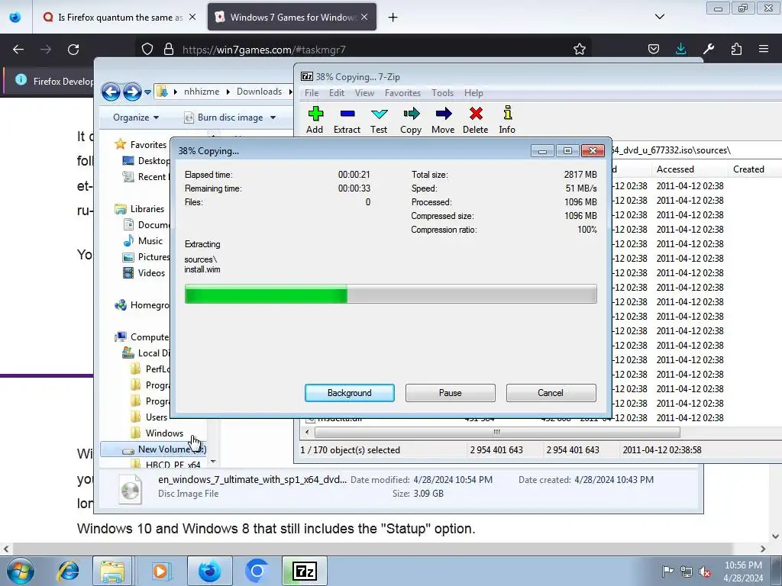This screenshot has width=782, height=586.
Task: Launch Internet Explorer from the taskbar
Action: (69, 571)
